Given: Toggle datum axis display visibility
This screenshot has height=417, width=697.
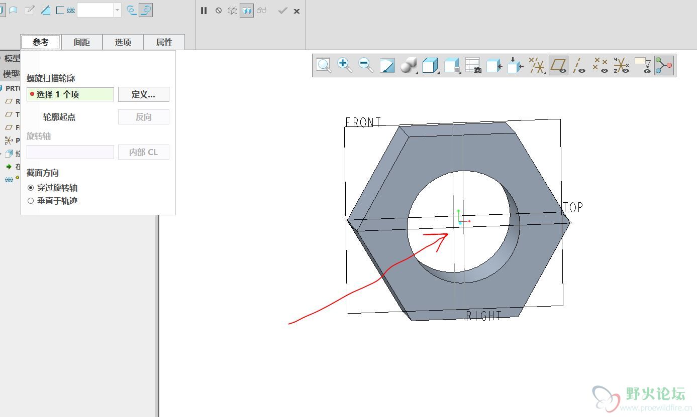Looking at the screenshot, I should tap(579, 66).
